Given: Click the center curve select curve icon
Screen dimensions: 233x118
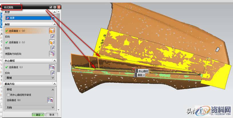Looking at the screenshot, I should click(52, 67).
